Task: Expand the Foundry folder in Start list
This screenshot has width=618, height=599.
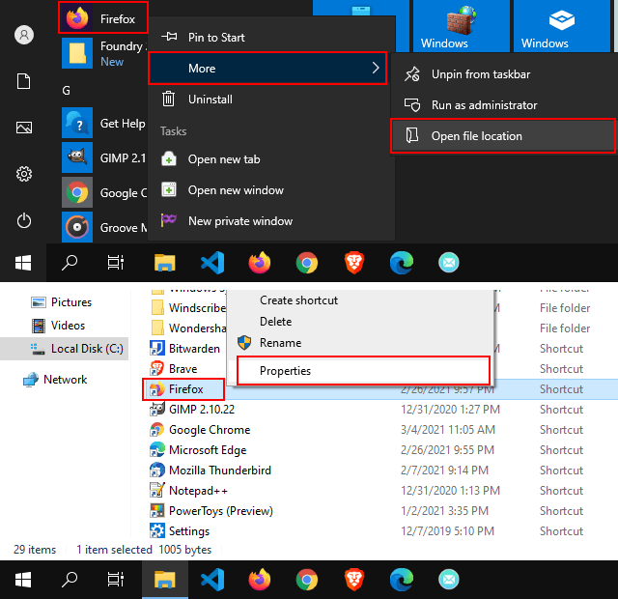Action: (x=104, y=53)
